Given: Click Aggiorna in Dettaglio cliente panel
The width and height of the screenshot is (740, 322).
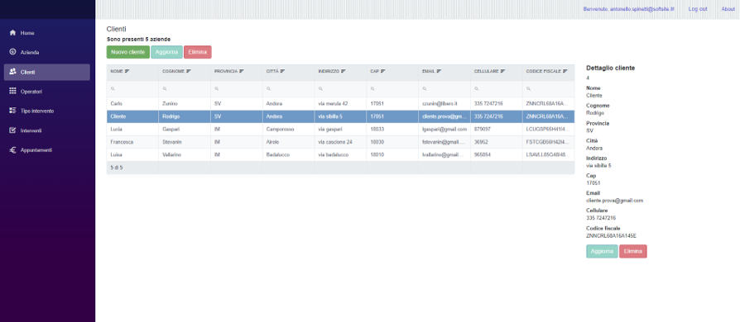Looking at the screenshot, I should 602,251.
